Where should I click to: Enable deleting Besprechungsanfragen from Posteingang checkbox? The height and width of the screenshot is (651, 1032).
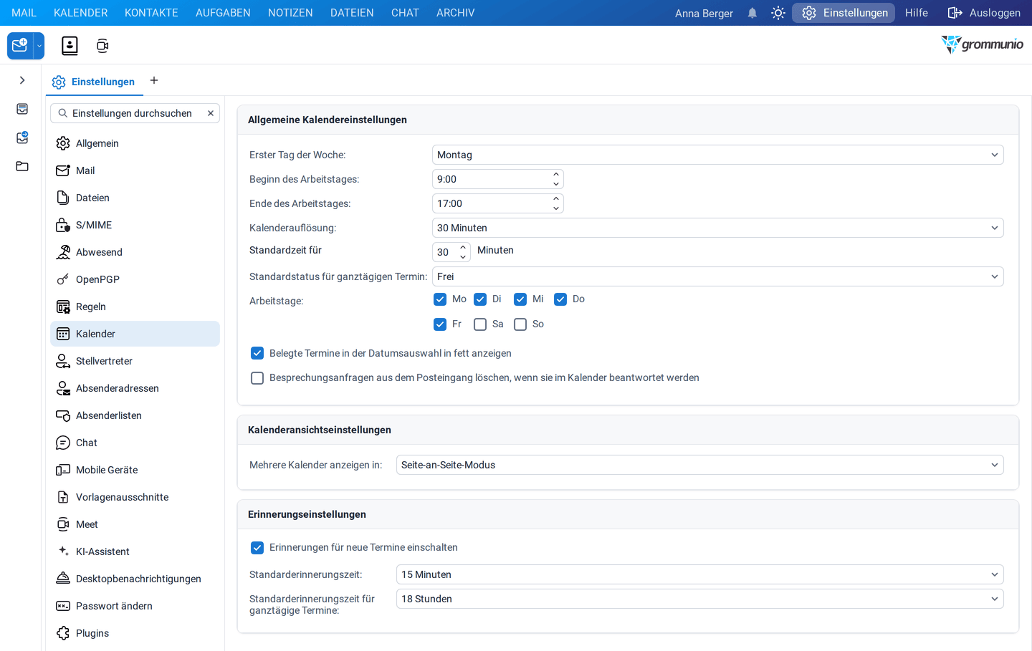(x=257, y=378)
